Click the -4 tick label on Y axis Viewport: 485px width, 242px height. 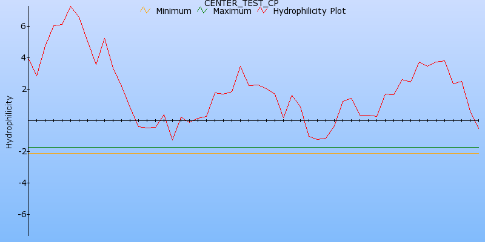coord(21,183)
